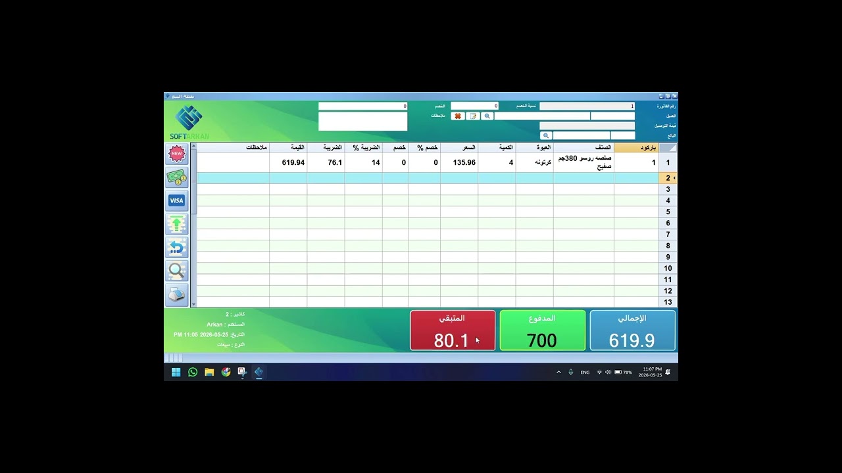Search customer using magnifier icon
Viewport: 842px width, 473px height.
[x=487, y=116]
